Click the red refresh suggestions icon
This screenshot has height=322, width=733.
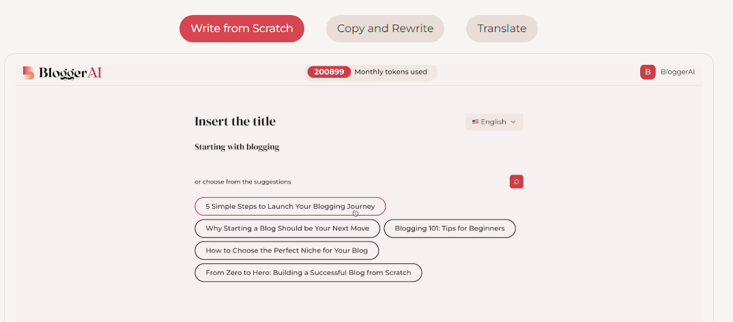516,181
